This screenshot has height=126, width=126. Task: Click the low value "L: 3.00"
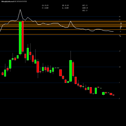pyautogui.click(x=66, y=8)
